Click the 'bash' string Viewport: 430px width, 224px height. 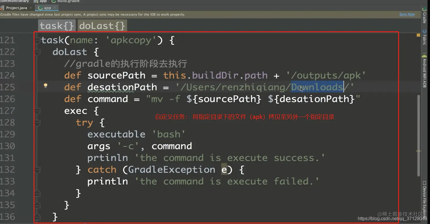[168, 134]
